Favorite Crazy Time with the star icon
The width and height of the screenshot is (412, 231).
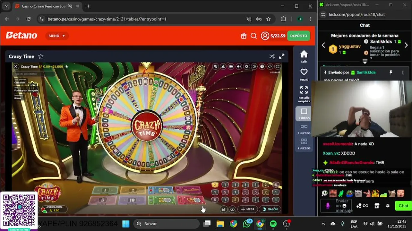pyautogui.click(x=41, y=56)
